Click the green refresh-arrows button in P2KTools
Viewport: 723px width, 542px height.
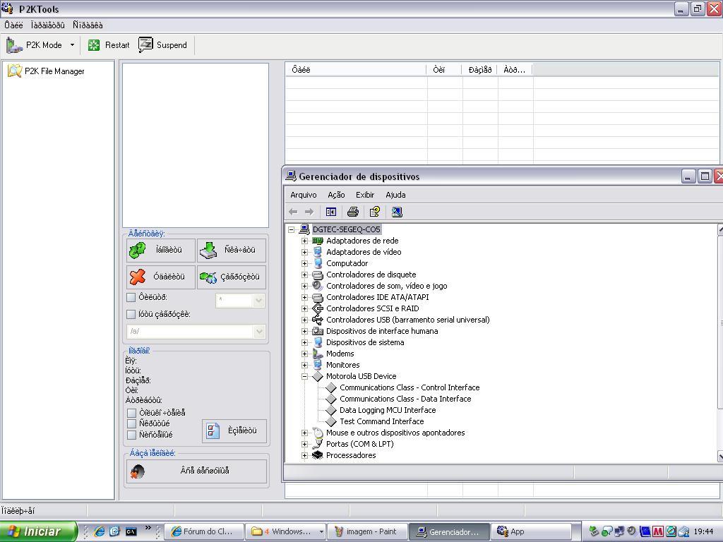(160, 250)
